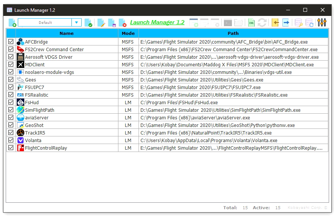Screen dimensions: 334x216
Task: Click the FsHud app icon
Action: click(x=20, y=102)
